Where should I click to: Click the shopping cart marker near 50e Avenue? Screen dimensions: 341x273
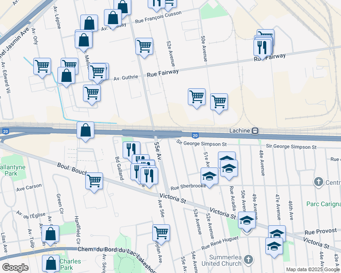(x=219, y=103)
